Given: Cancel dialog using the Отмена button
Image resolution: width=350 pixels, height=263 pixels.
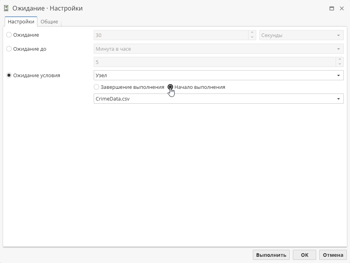Looking at the screenshot, I should point(333,254).
